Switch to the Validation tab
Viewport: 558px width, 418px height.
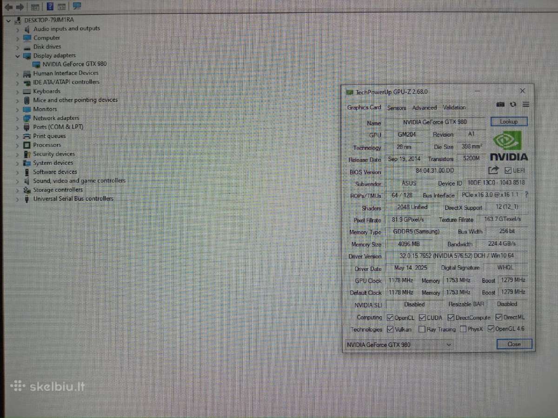coord(454,107)
